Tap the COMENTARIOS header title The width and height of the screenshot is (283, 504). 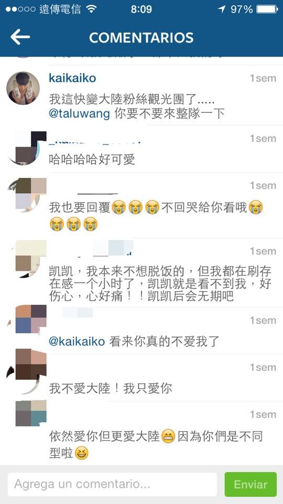pyautogui.click(x=141, y=38)
